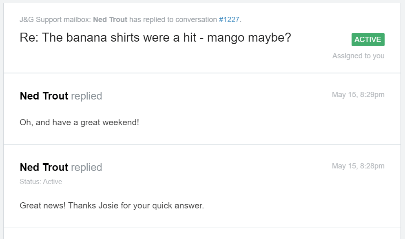
Task: Select Ned Trout's name on the 8:28pm reply
Action: point(44,168)
